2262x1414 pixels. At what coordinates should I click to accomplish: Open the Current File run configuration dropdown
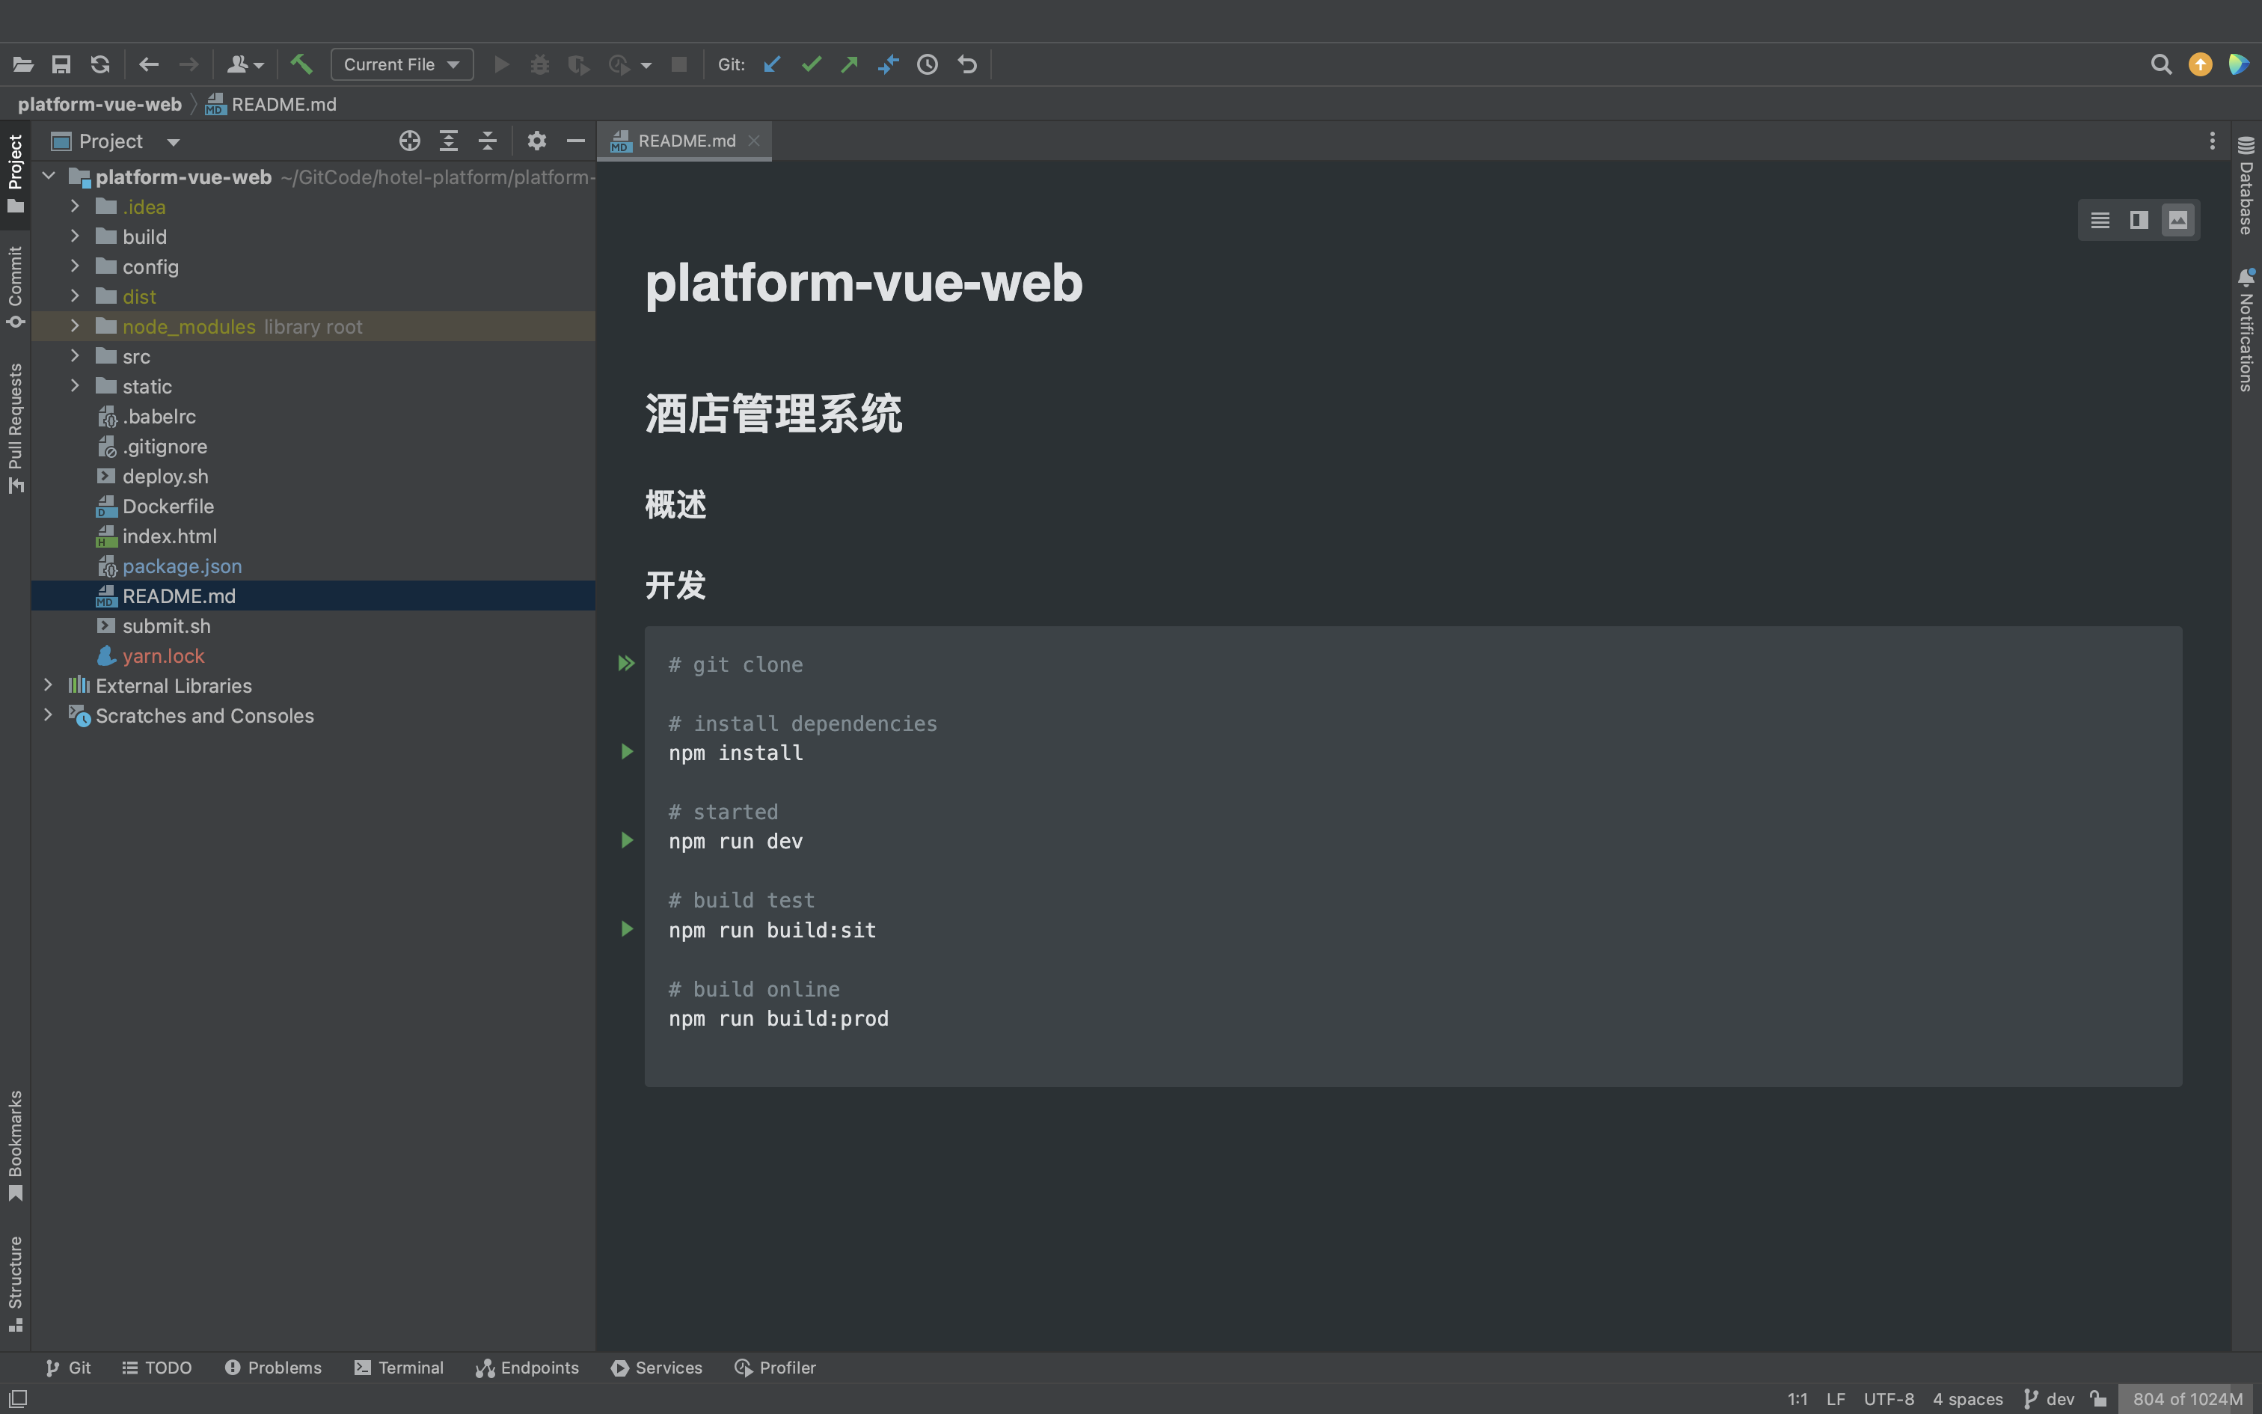pyautogui.click(x=402, y=64)
